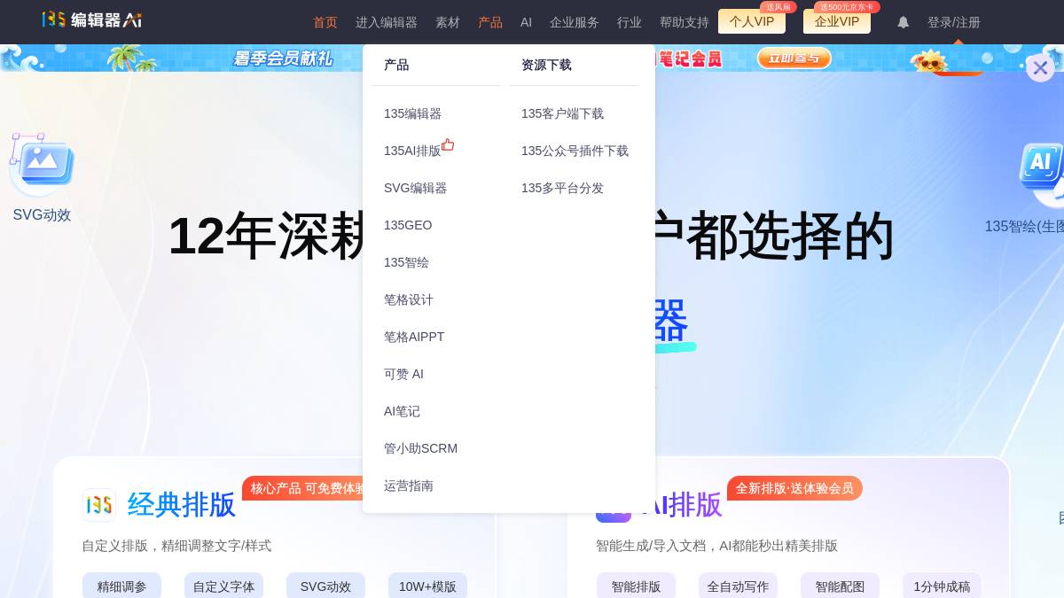Click the 10W+模版 tag
Screen dimensions: 1064x598
pyautogui.click(x=427, y=586)
